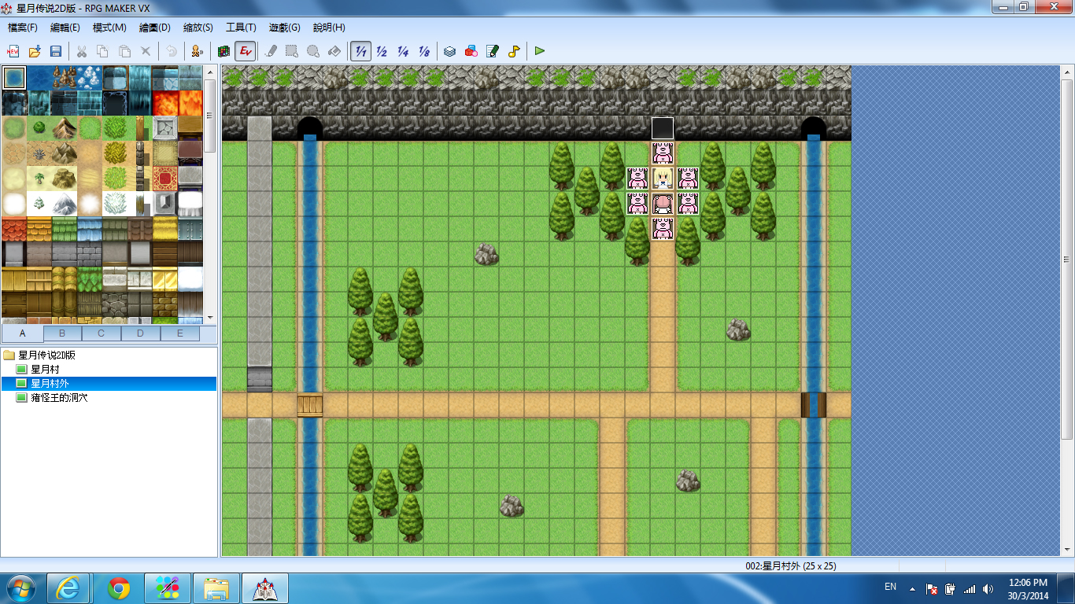Open Internet Explorer from the taskbar
1075x604 pixels.
point(68,587)
